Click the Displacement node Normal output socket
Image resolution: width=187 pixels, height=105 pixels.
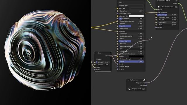tap(146, 85)
